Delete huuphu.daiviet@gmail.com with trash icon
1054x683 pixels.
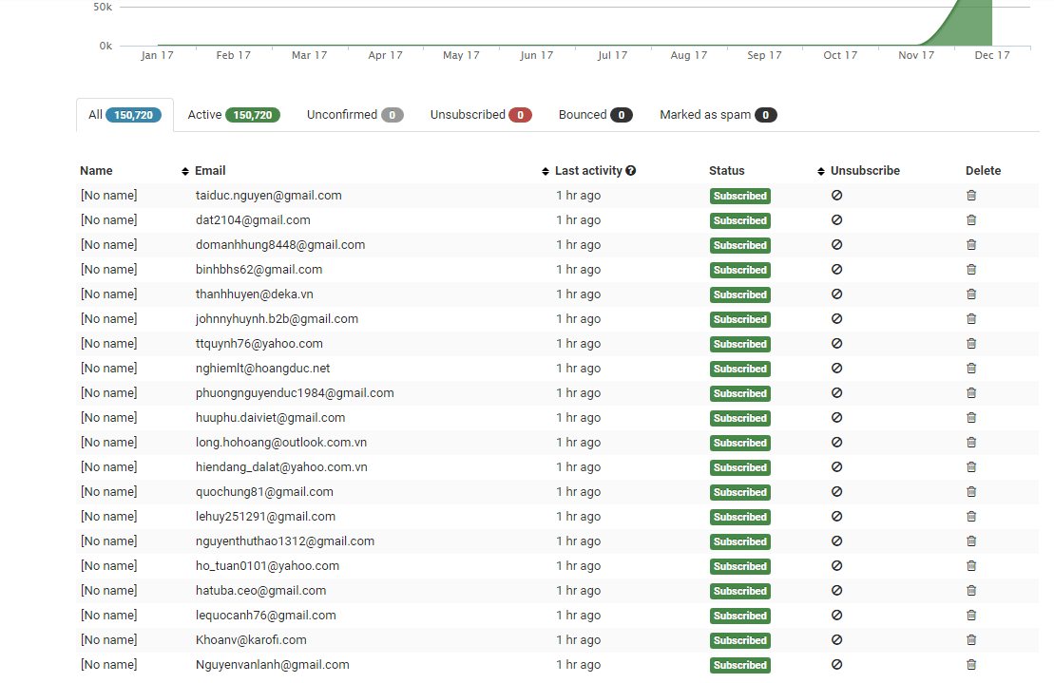click(x=970, y=418)
